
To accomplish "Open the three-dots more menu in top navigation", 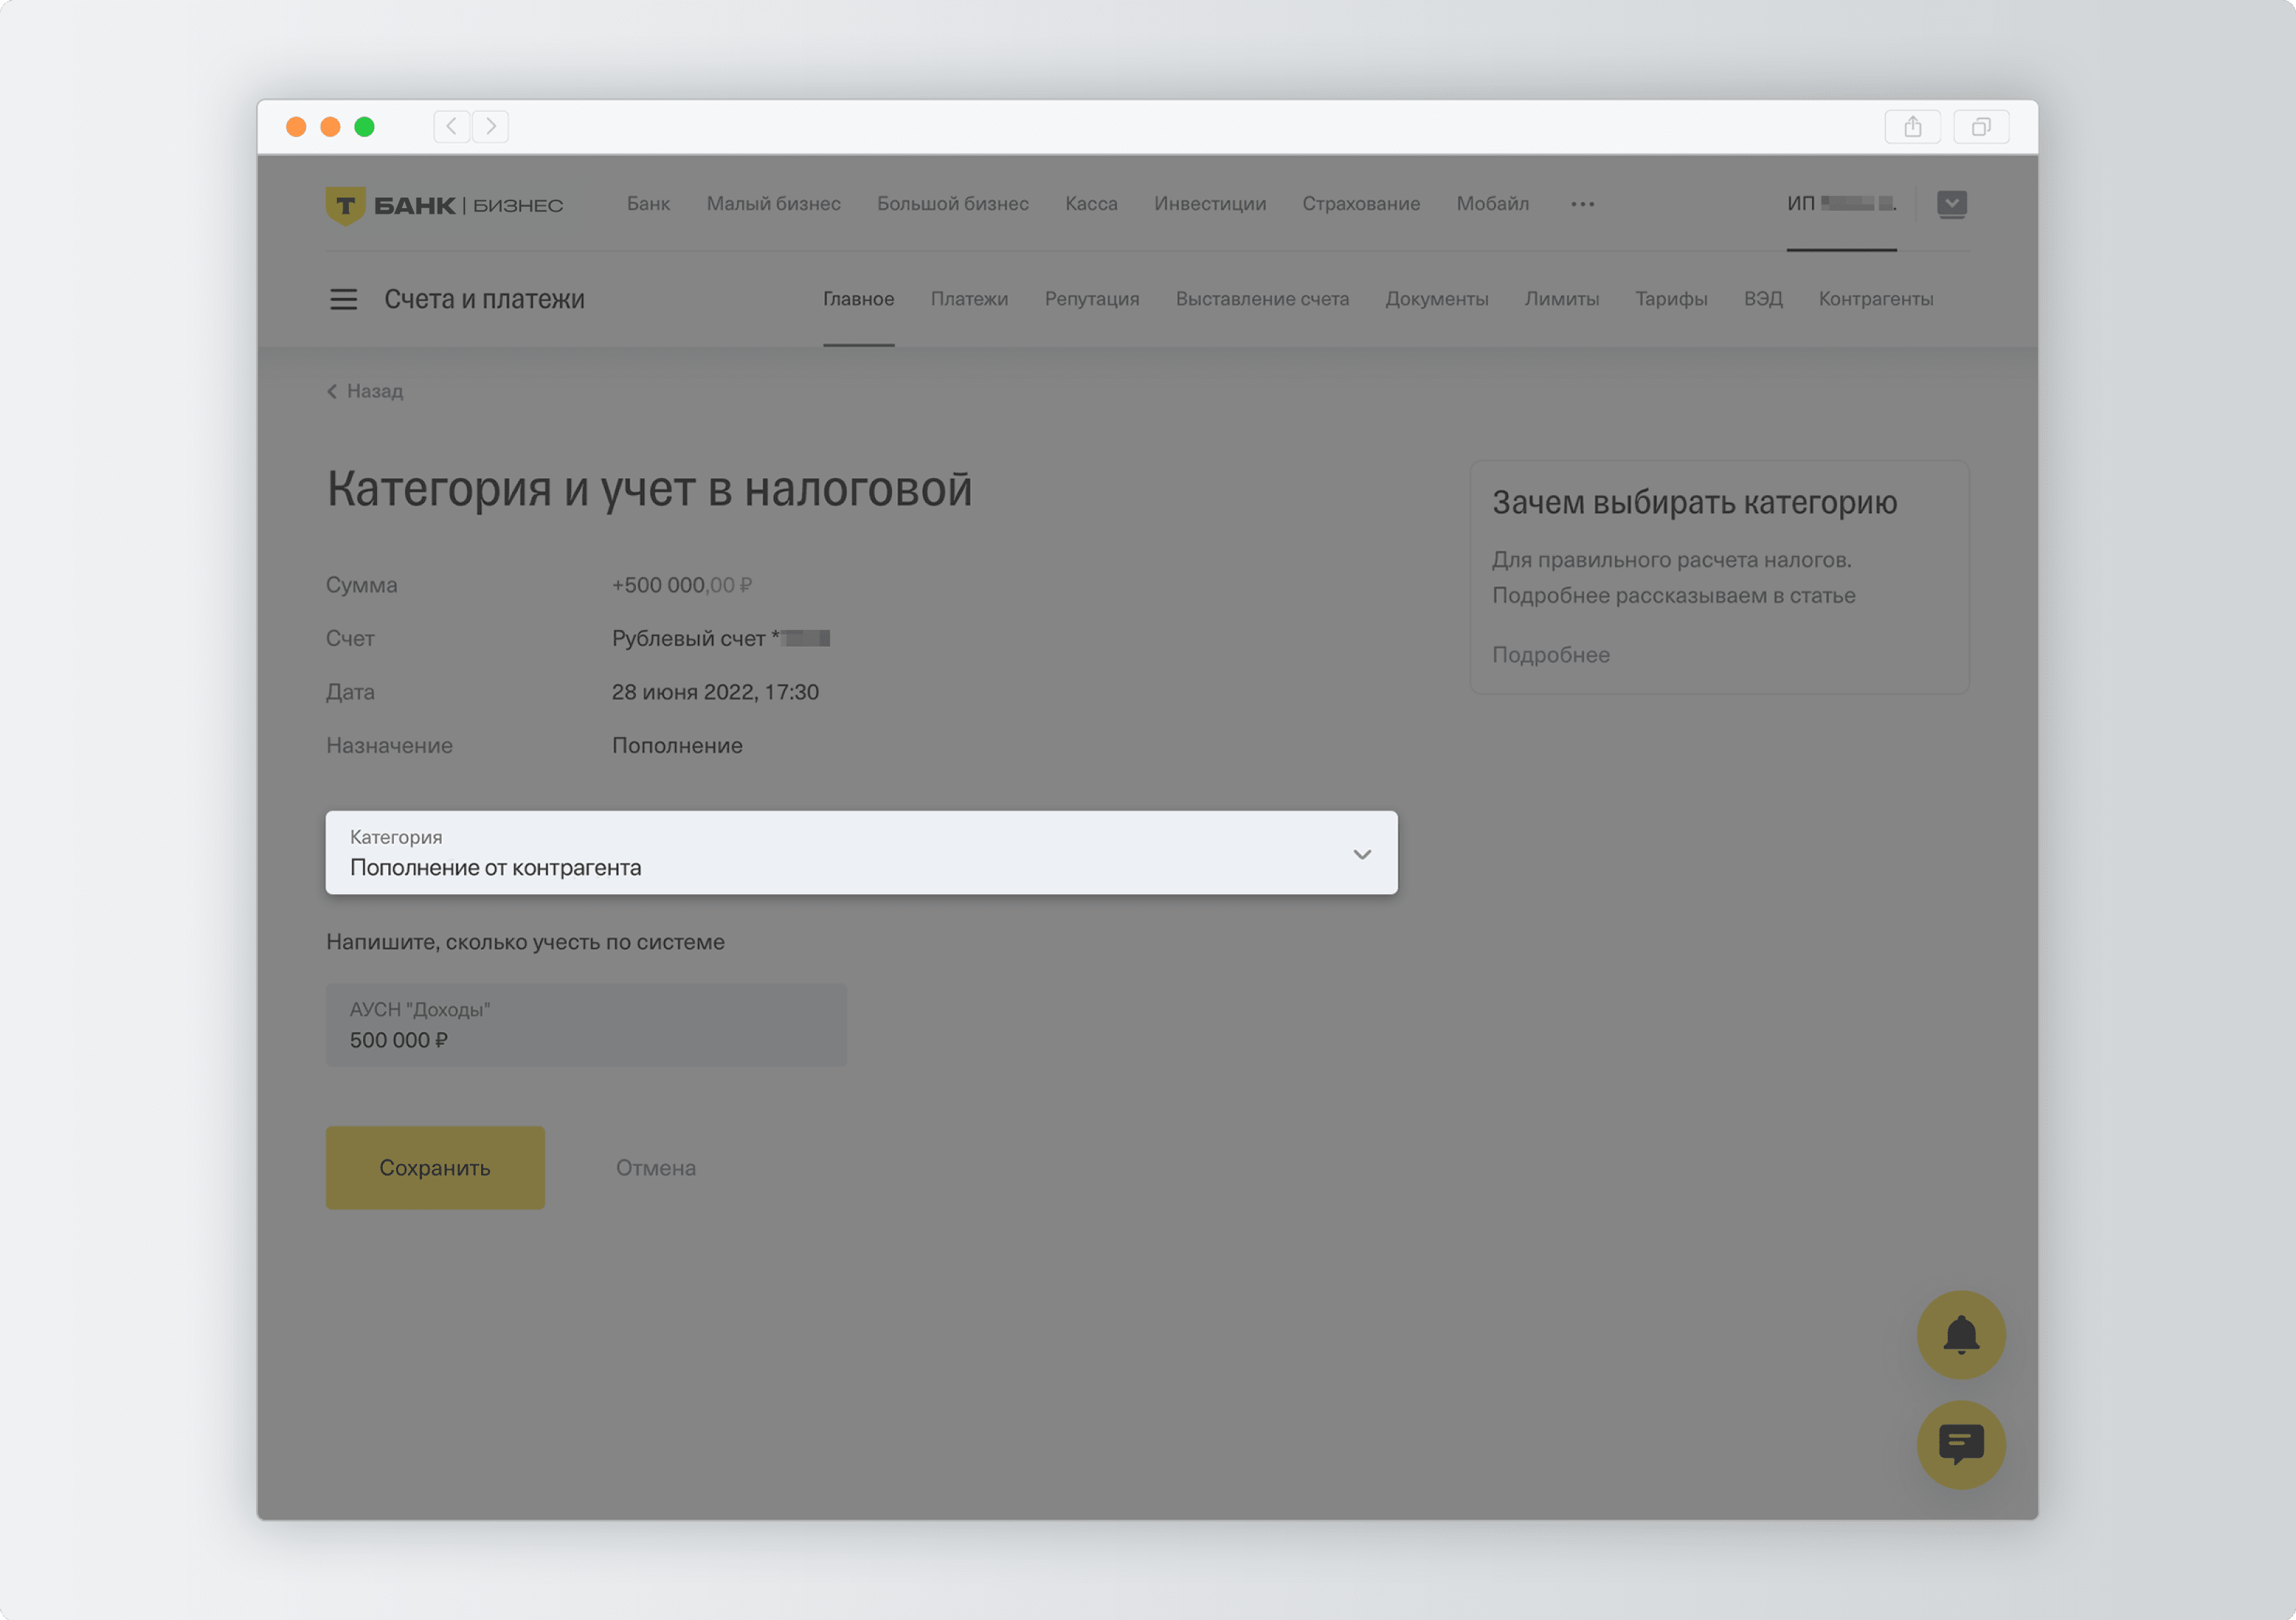I will pyautogui.click(x=1582, y=204).
